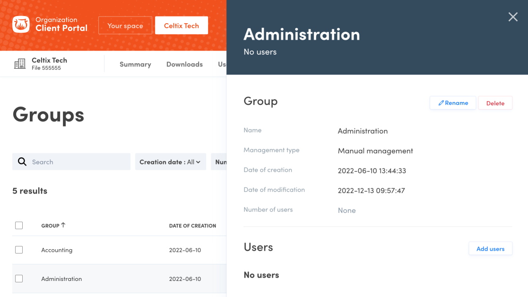Focus the groups Search field
The width and height of the screenshot is (528, 297).
pyautogui.click(x=78, y=162)
